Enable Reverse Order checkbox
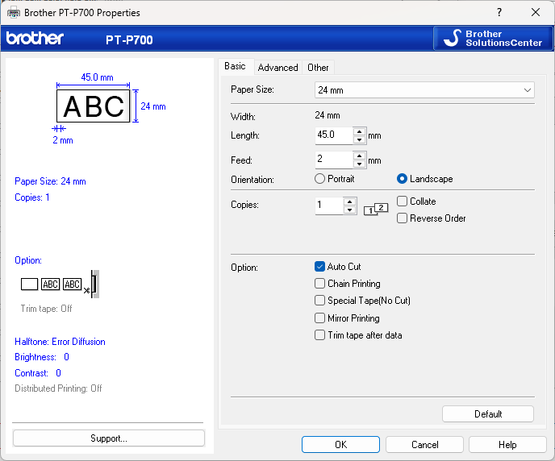The height and width of the screenshot is (461, 555). (x=431, y=218)
